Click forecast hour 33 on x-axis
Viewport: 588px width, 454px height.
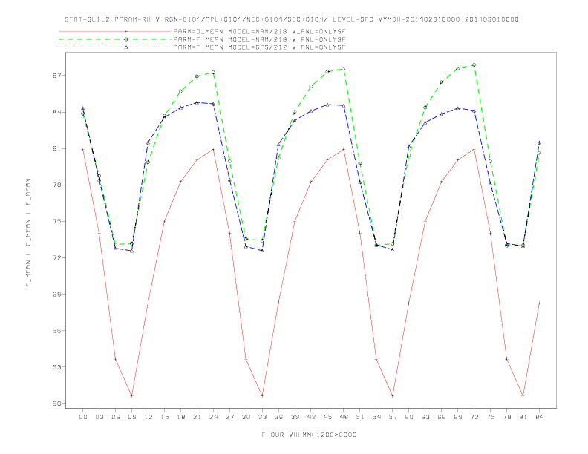tap(263, 417)
